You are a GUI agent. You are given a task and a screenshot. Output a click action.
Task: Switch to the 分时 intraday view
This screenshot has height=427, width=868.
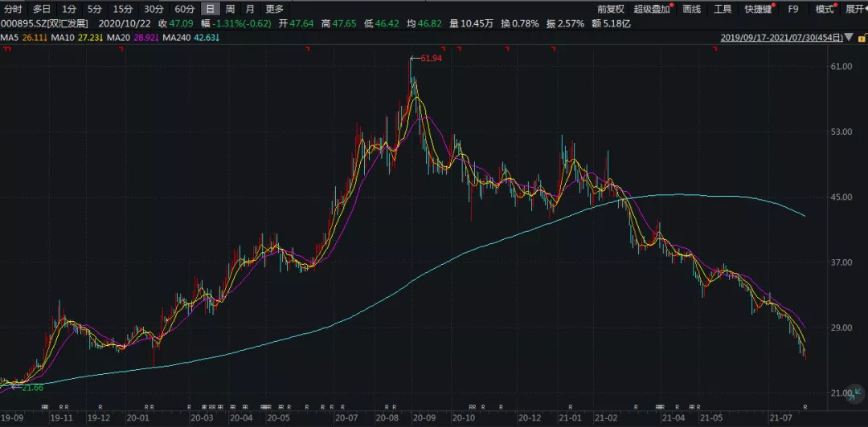(13, 9)
